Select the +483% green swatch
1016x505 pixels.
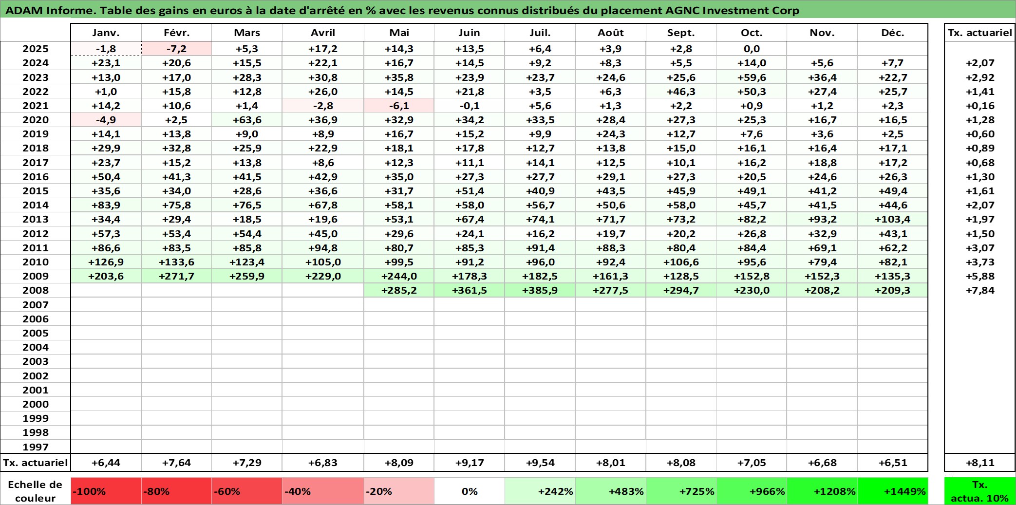point(610,491)
